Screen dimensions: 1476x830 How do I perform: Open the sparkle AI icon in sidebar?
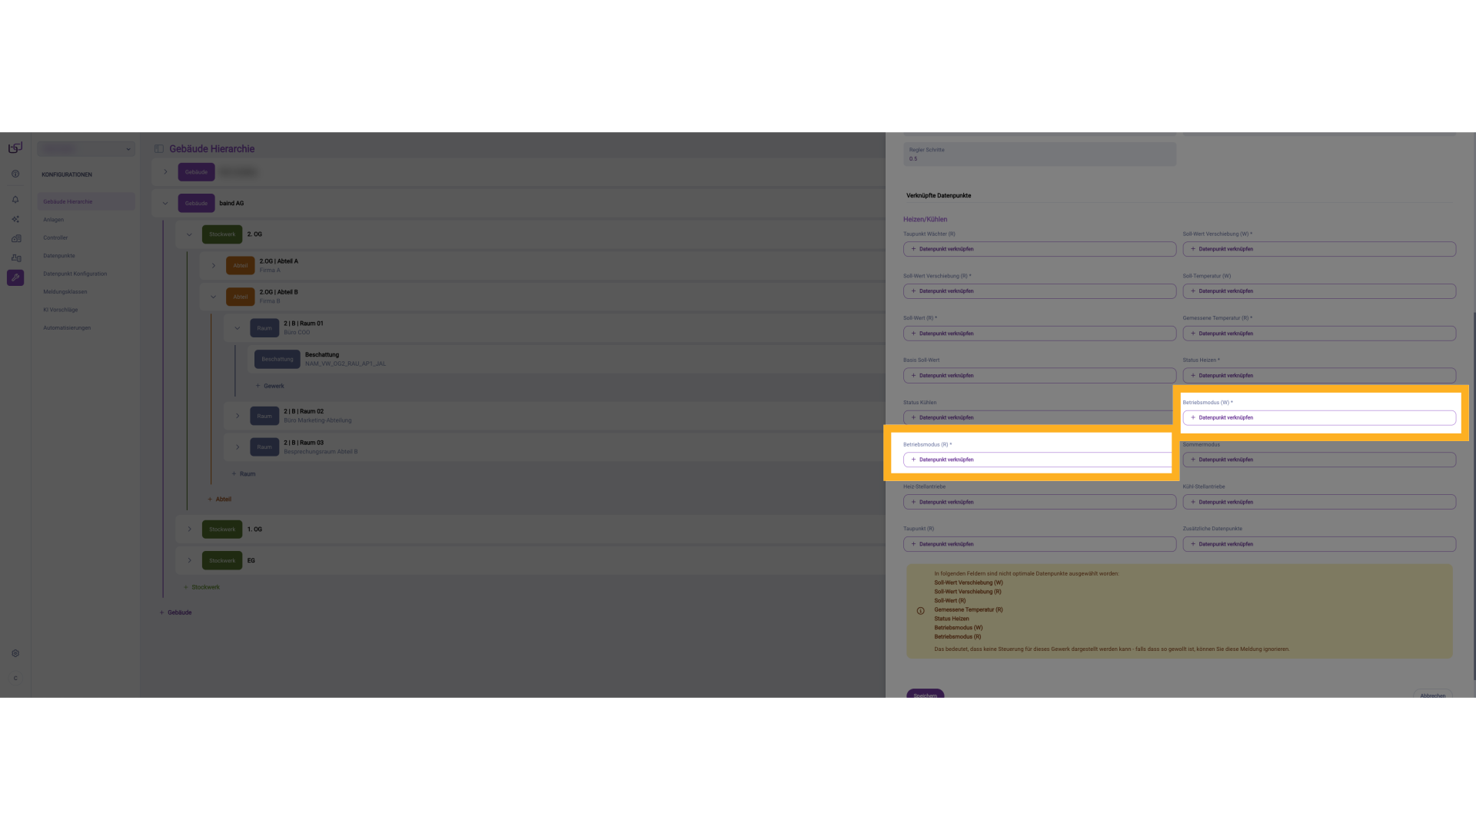pos(15,219)
